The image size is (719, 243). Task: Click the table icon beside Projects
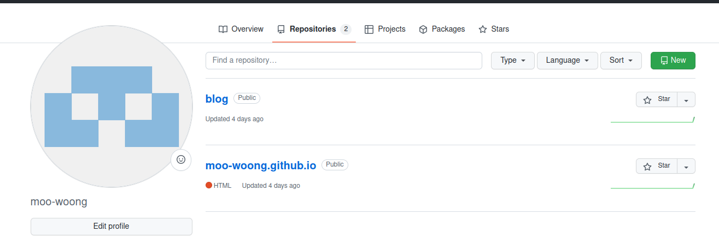[x=369, y=29]
